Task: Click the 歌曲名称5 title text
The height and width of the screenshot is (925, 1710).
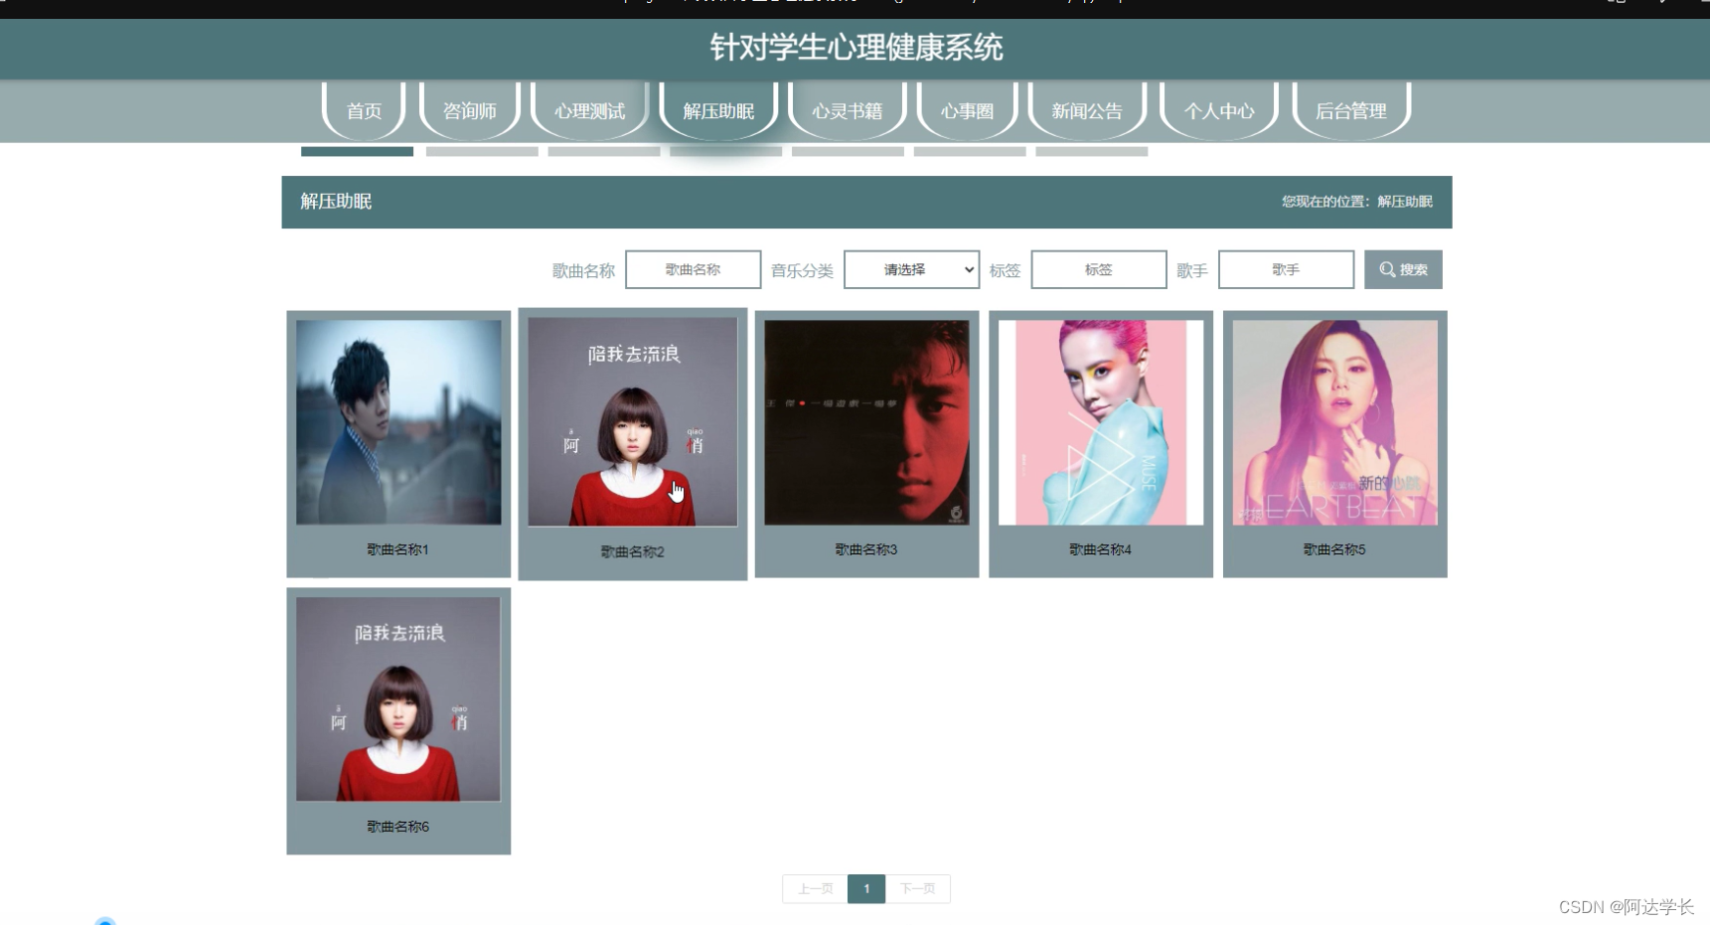Action: tap(1334, 549)
